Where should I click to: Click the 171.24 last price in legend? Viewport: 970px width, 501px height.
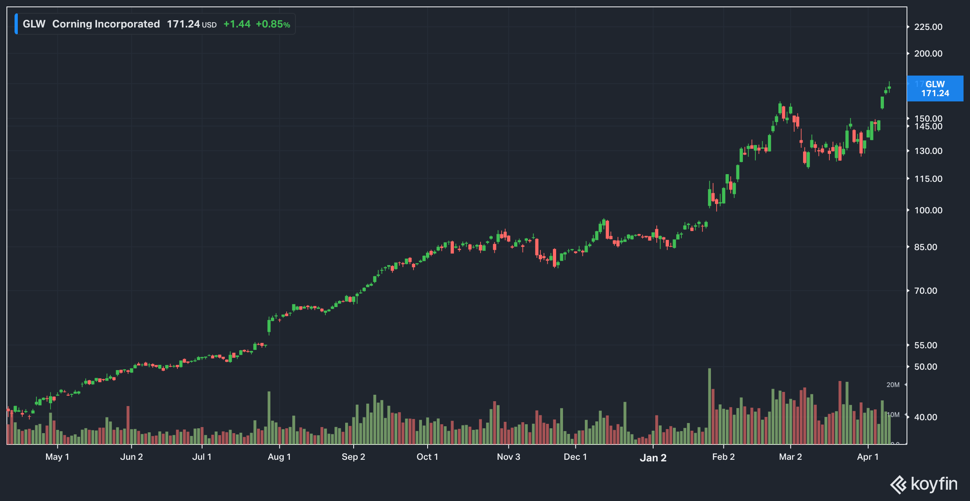183,24
